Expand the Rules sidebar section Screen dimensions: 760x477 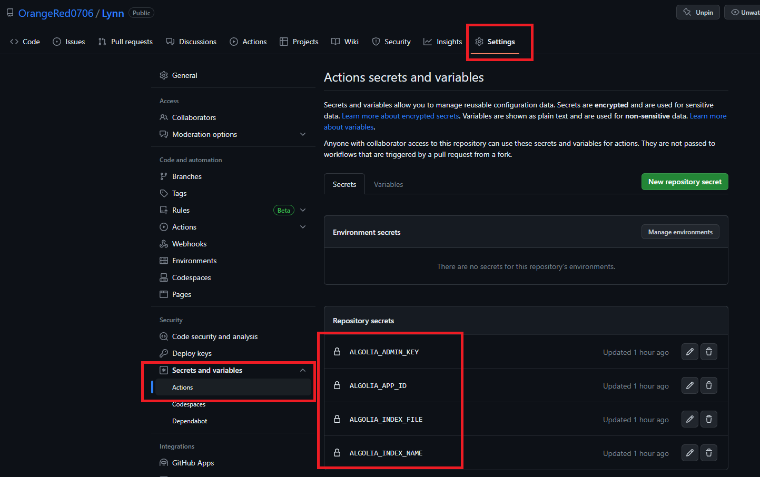pyautogui.click(x=303, y=210)
